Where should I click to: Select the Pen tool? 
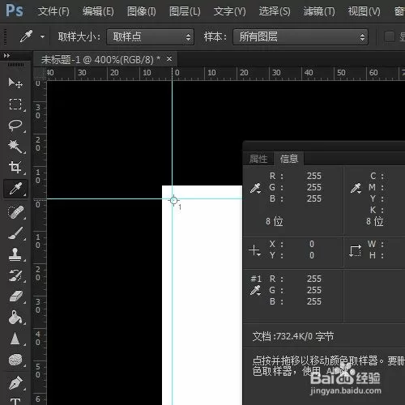pos(15,382)
